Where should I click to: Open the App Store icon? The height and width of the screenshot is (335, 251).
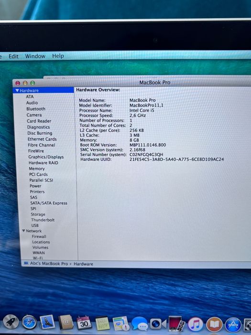coord(233,325)
